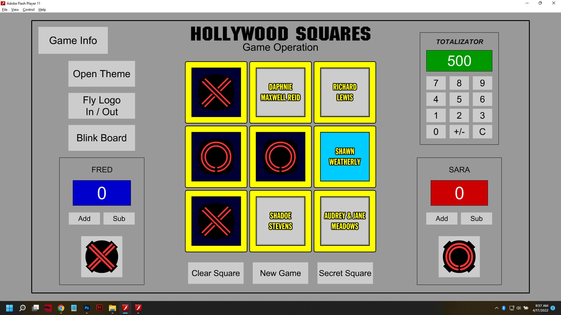Launch Photoshop from the taskbar

(86, 308)
